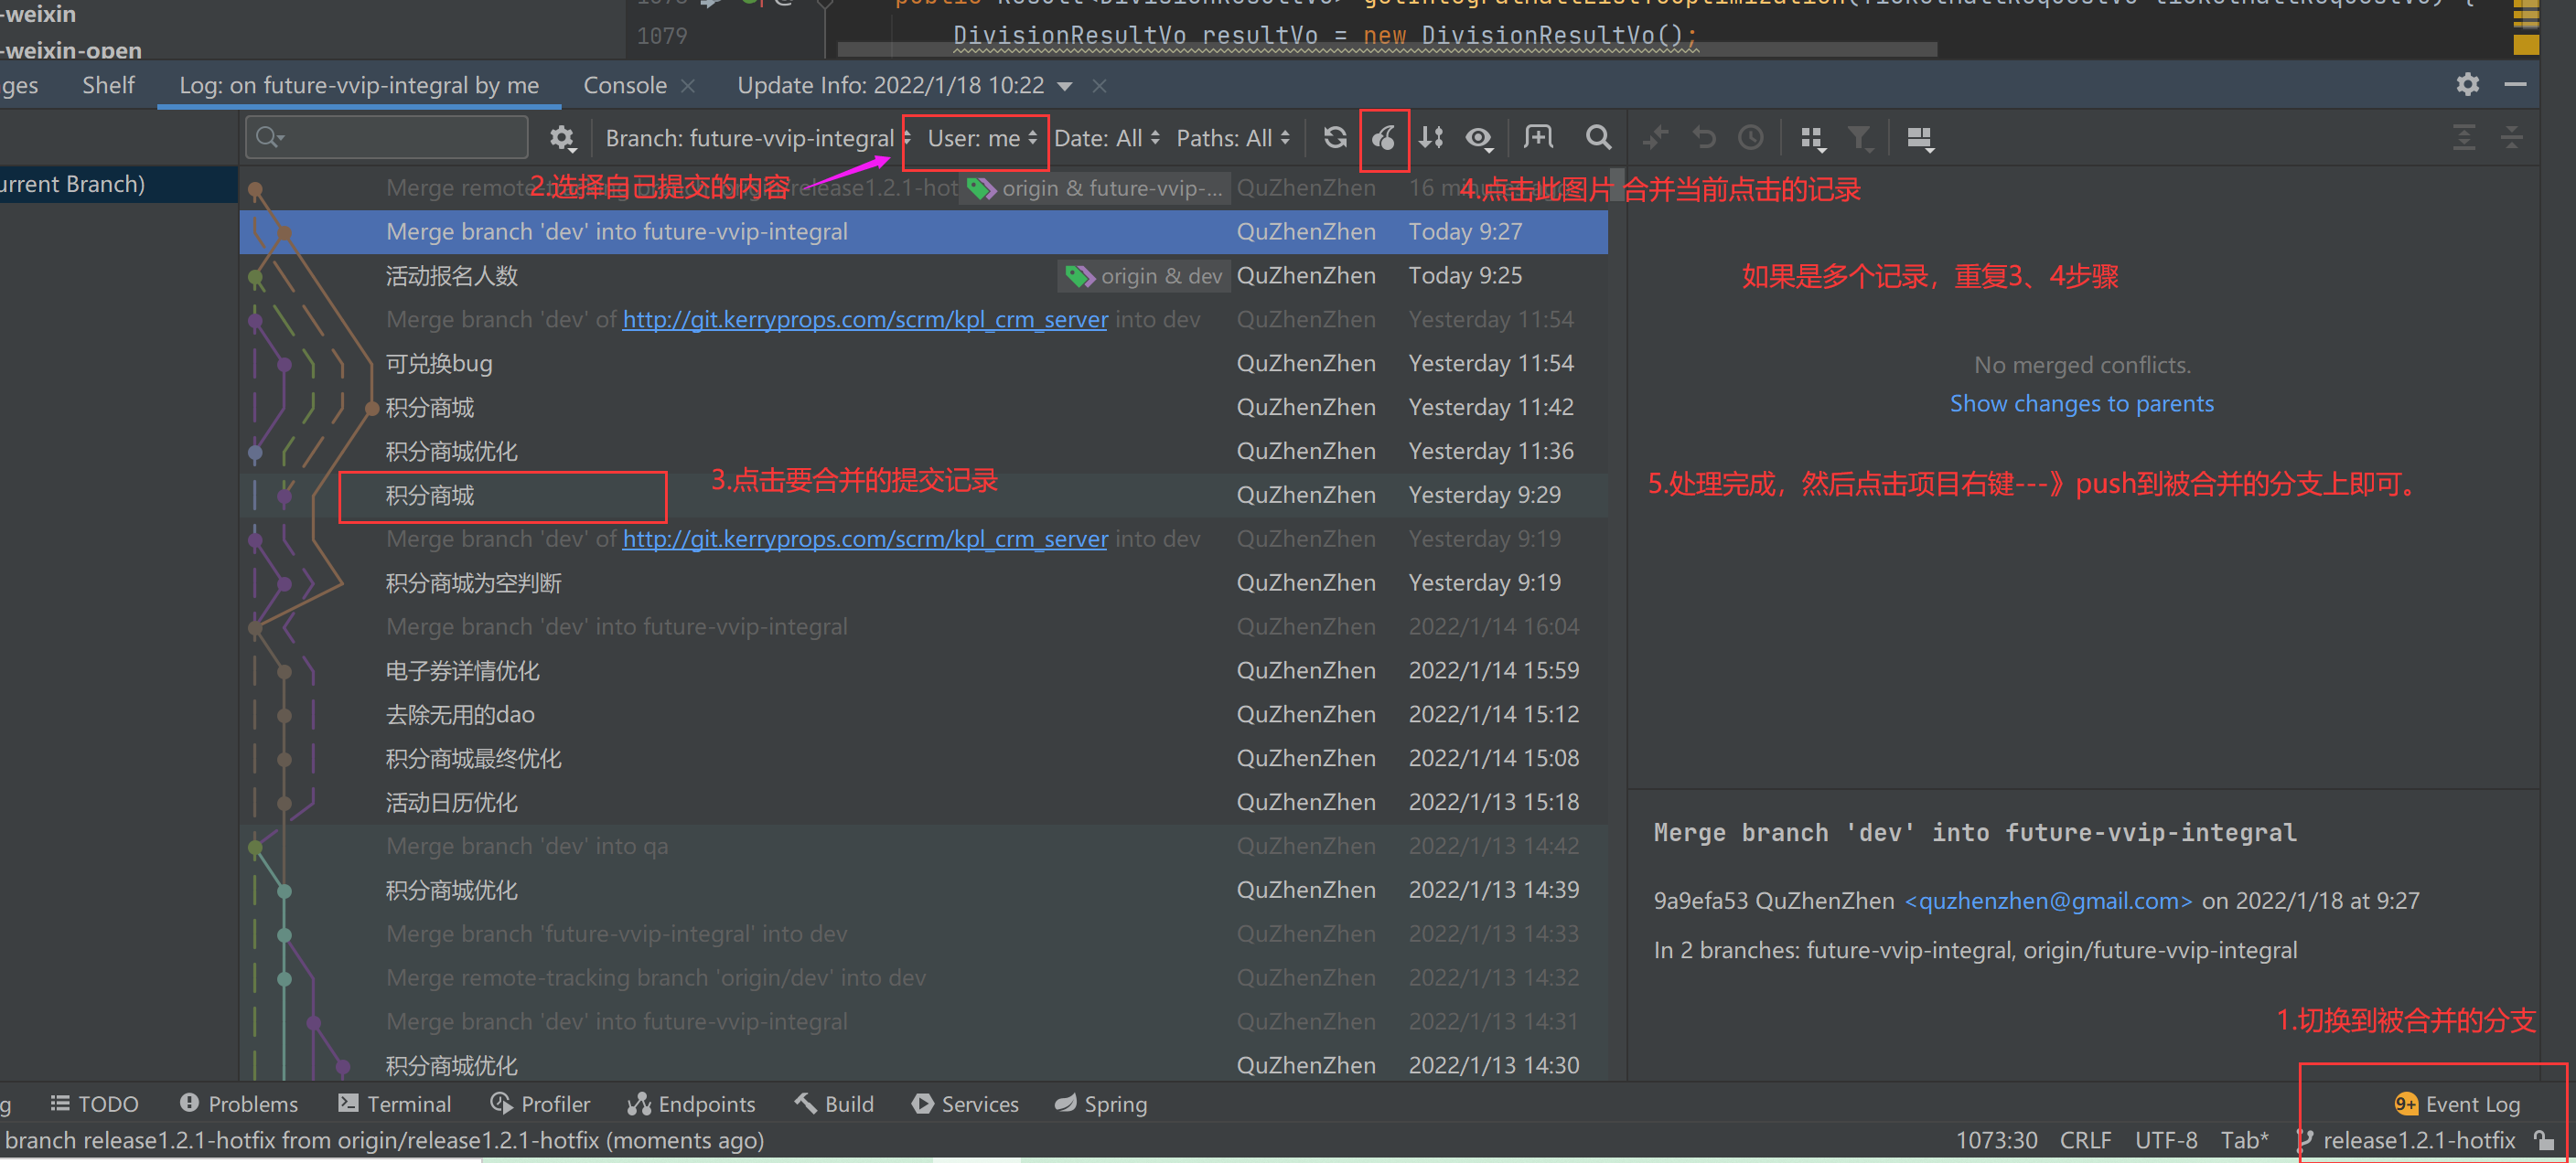2576x1163 pixels.
Task: Select the Merge branch 'dev' into future-vvip-integral Today 9:27 row
Action: point(924,232)
